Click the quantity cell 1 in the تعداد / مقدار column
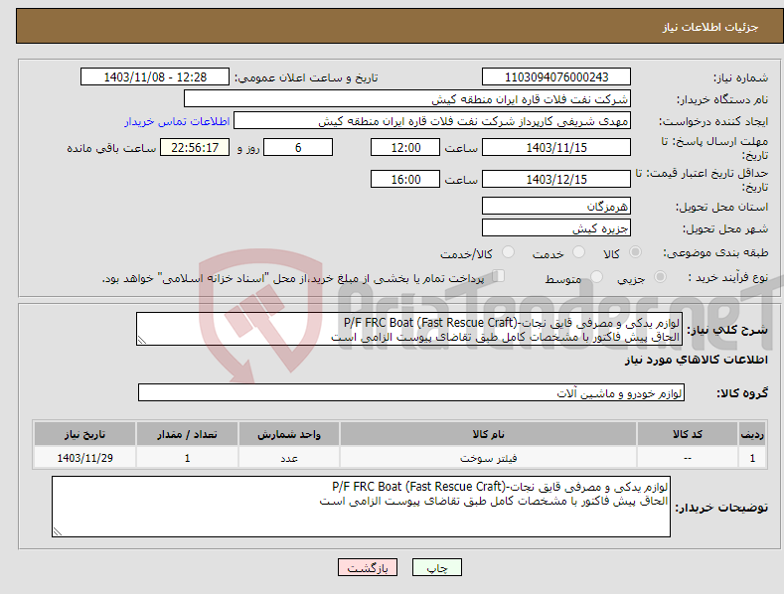This screenshot has height=594, width=784. tap(187, 458)
